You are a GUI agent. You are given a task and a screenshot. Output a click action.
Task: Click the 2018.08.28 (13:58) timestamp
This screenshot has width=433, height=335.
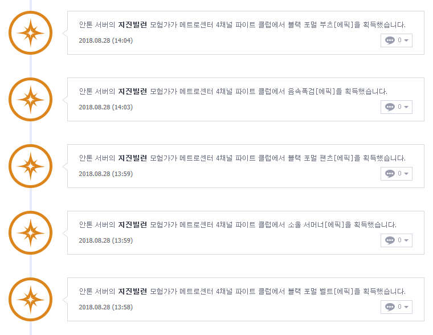coord(106,307)
